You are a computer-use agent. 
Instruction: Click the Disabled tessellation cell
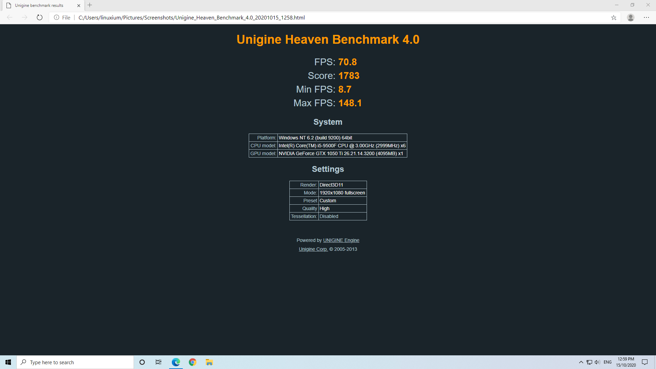[342, 216]
